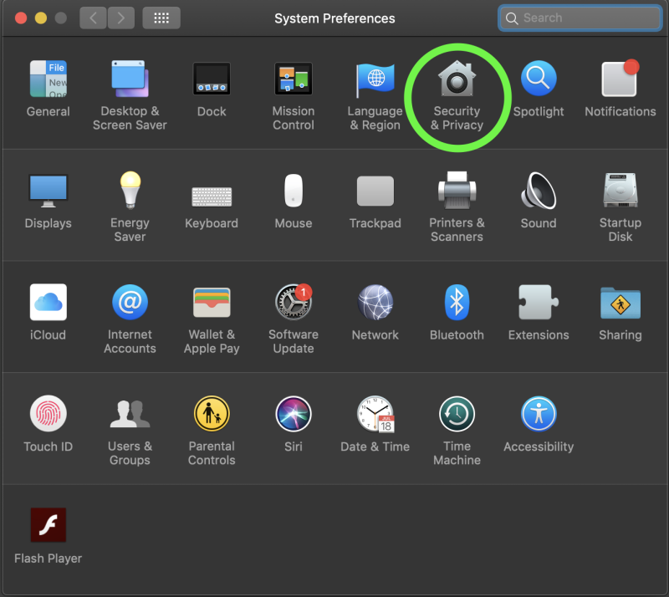
Task: Open Desktop & Screen Saver settings
Action: pyautogui.click(x=130, y=79)
